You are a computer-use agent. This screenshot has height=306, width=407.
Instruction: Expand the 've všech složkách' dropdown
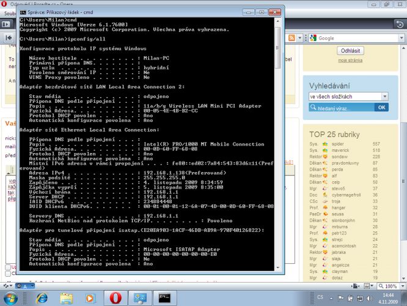click(384, 97)
